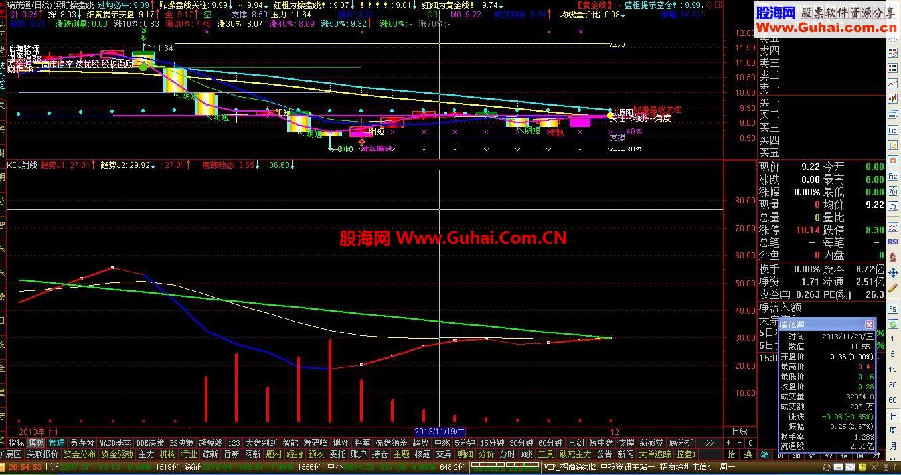Select the 笔 tab below quote panel
The image size is (901, 475).
click(764, 454)
